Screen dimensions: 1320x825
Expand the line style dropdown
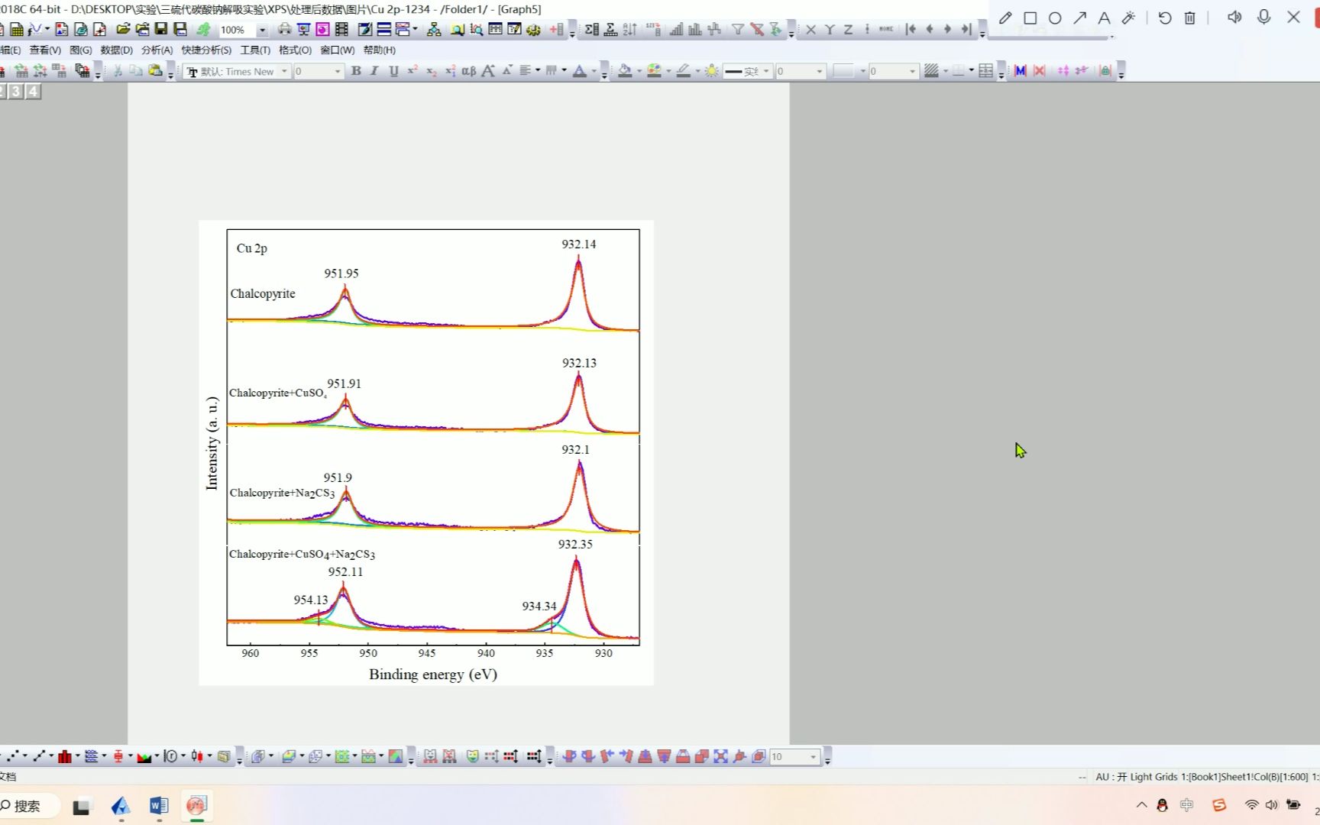coord(766,72)
